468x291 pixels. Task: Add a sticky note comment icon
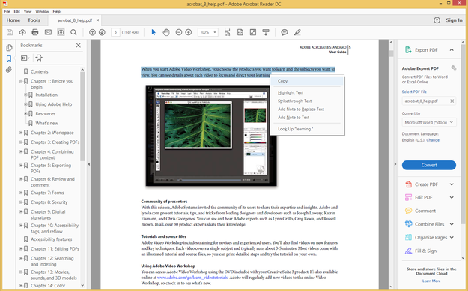(x=285, y=32)
